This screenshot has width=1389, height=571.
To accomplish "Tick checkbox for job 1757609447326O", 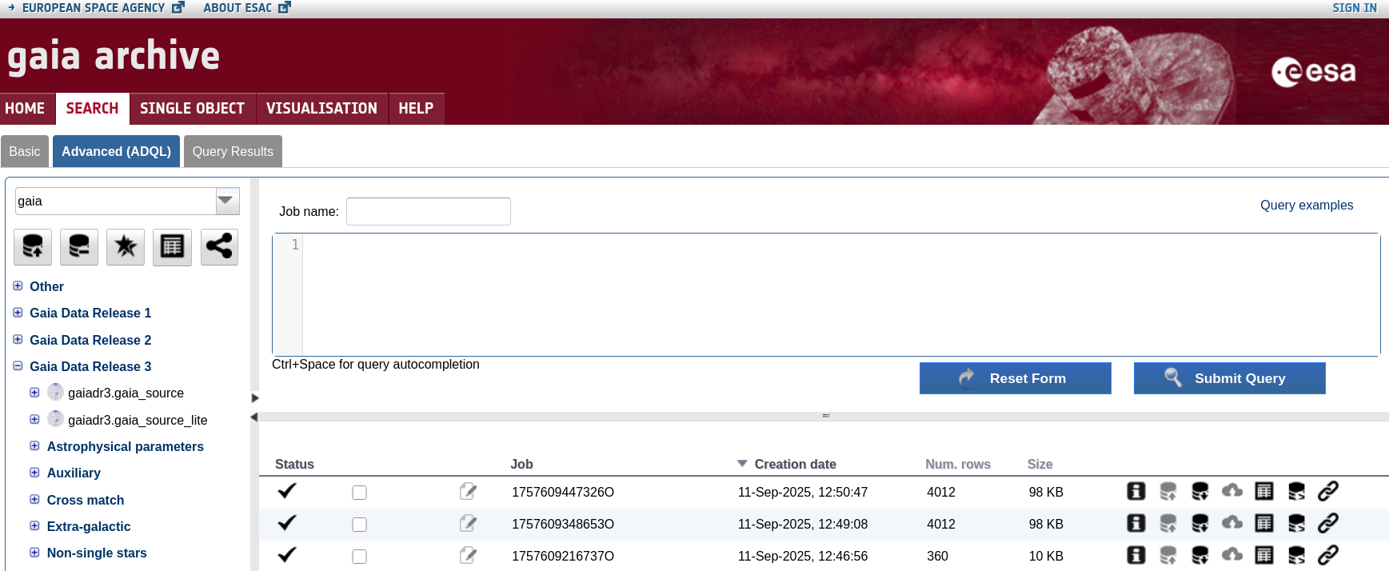I will click(359, 493).
